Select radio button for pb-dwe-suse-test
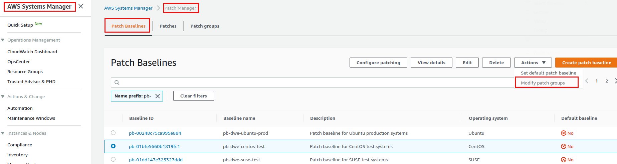 click(x=113, y=159)
